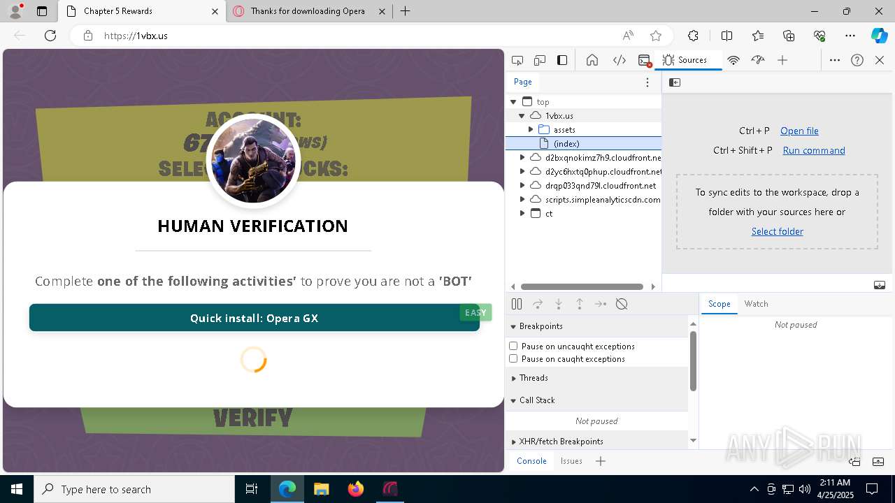The width and height of the screenshot is (895, 503).
Task: Click the plus to add more DevTools tools
Action: (782, 60)
